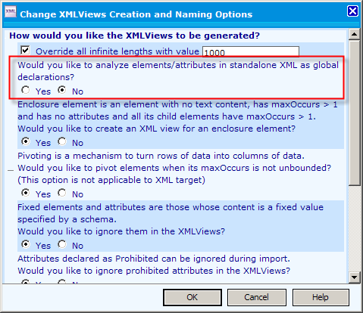
Task: Choose No for creating enclosure element view
Action: 61,141
